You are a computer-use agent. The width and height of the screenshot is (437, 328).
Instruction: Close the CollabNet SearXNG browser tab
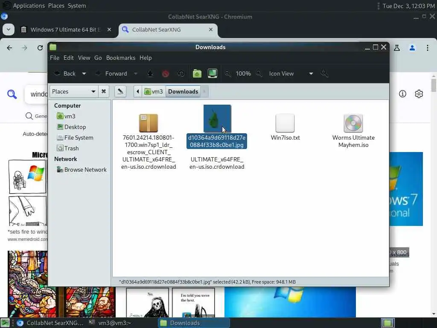click(211, 29)
